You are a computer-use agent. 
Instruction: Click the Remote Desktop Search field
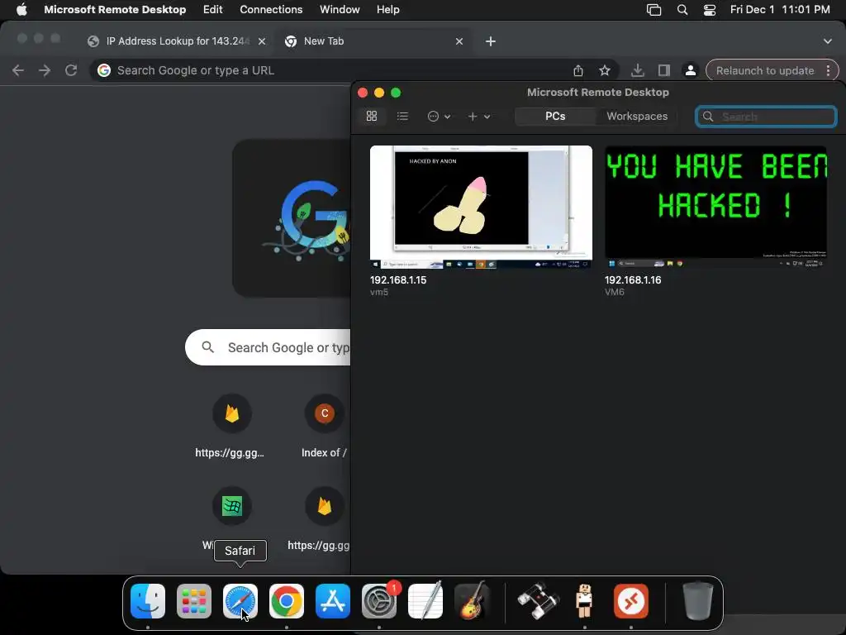[x=766, y=117]
